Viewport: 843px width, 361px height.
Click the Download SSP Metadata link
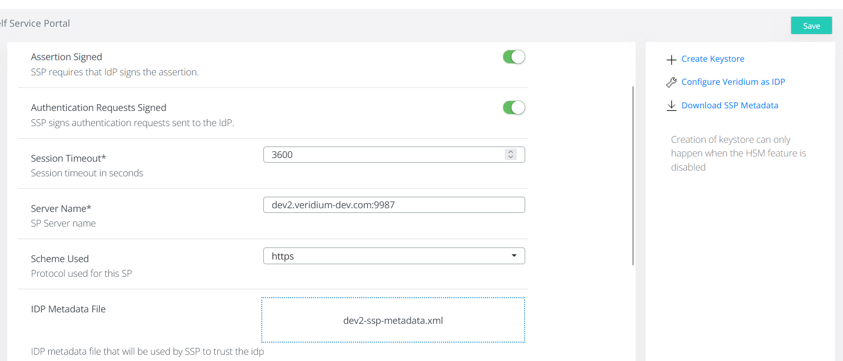coord(729,106)
